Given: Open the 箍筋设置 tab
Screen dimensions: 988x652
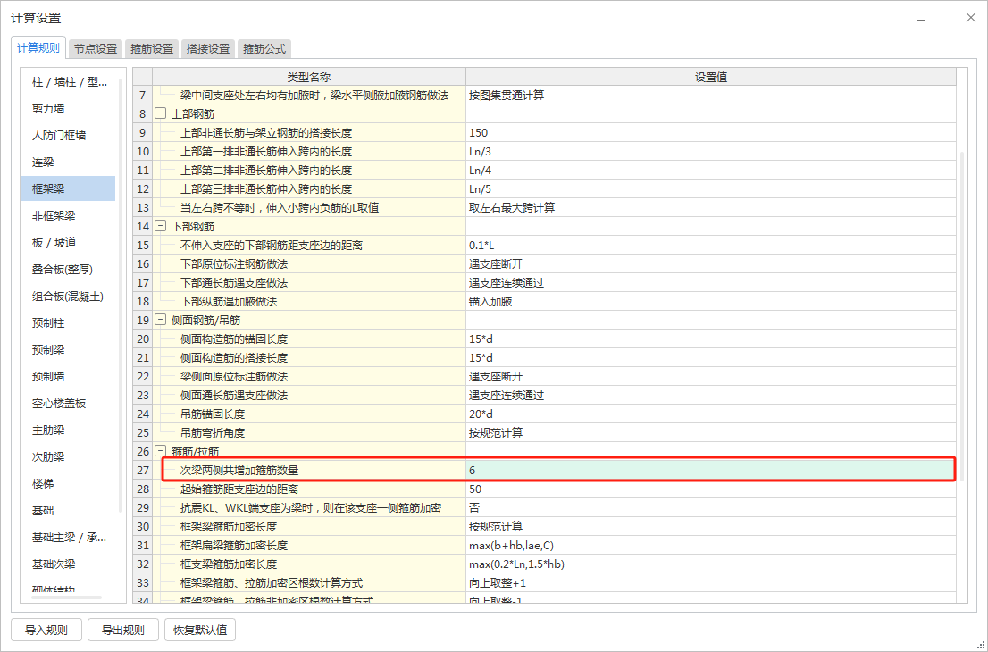Looking at the screenshot, I should click(152, 48).
